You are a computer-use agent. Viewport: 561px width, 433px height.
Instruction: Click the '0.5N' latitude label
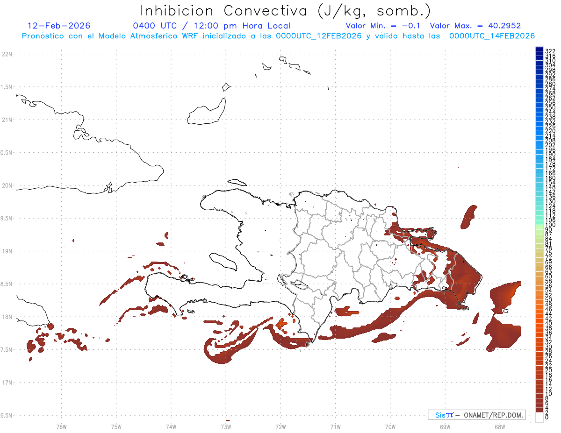[x=7, y=153]
